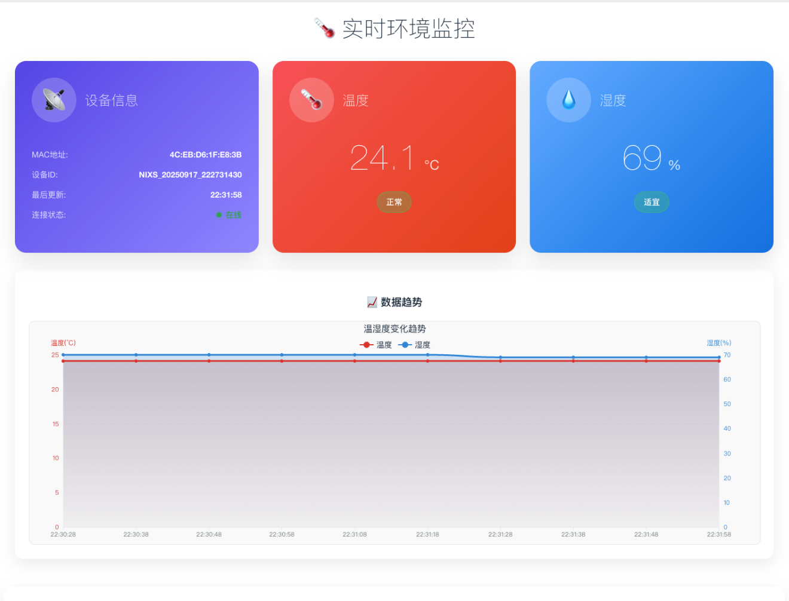The image size is (789, 601).
Task: Click the red temperature marker in the legend
Action: [x=365, y=344]
